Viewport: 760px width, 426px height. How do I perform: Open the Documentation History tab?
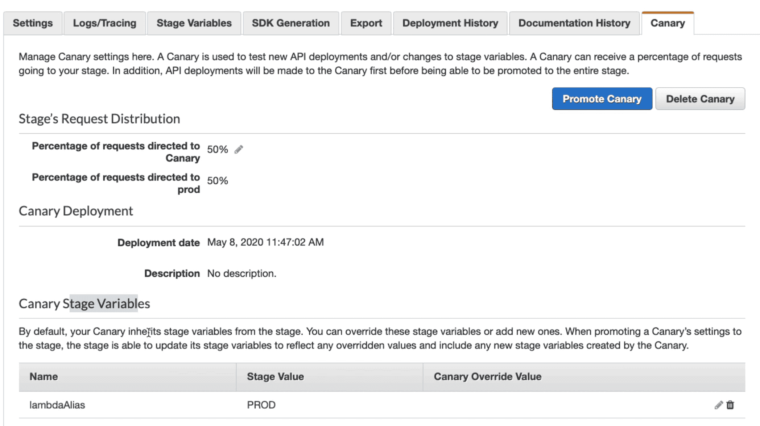(x=574, y=23)
